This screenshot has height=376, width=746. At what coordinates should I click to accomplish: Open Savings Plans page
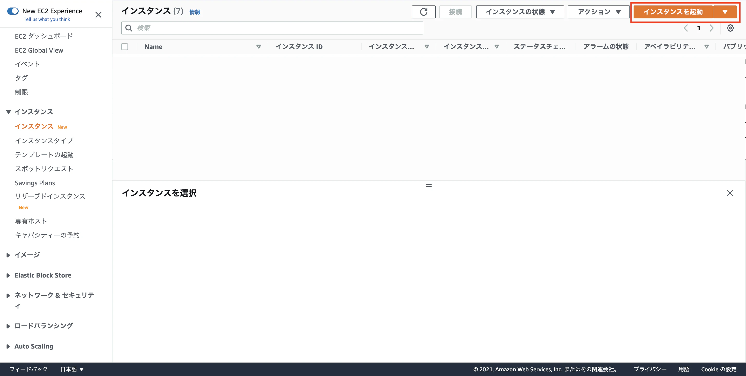tap(35, 183)
